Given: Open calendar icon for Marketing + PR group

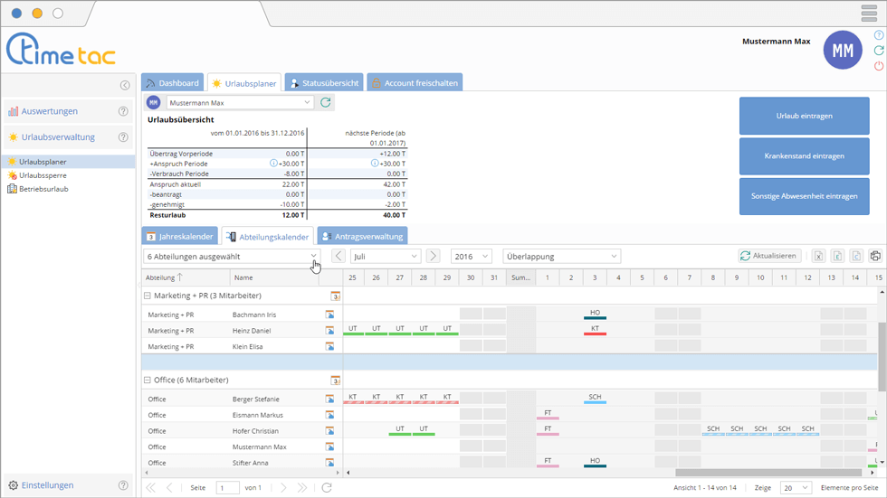Looking at the screenshot, I should [x=335, y=296].
